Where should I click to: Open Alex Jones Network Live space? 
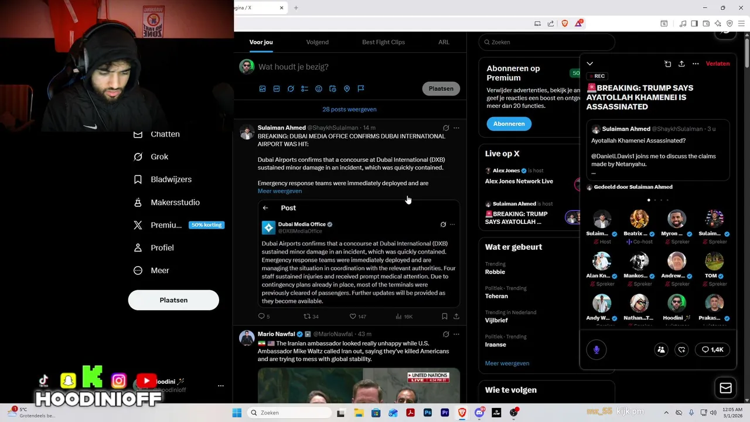point(519,182)
